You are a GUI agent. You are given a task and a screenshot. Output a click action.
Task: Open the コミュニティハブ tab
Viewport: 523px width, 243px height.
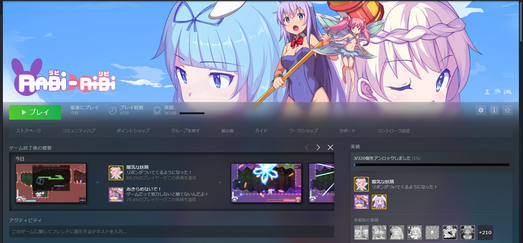[x=78, y=131]
